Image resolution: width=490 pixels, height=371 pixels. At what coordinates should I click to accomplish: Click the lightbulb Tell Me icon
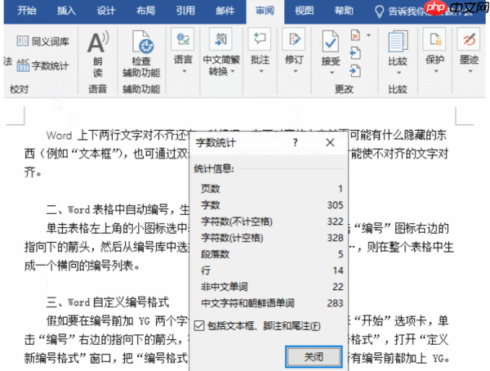[x=379, y=11]
